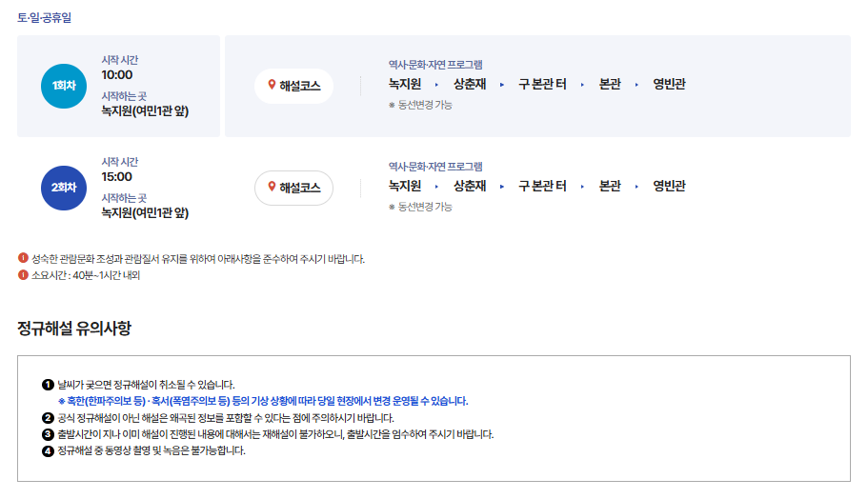Click the number 2 bullet icon

tap(49, 418)
